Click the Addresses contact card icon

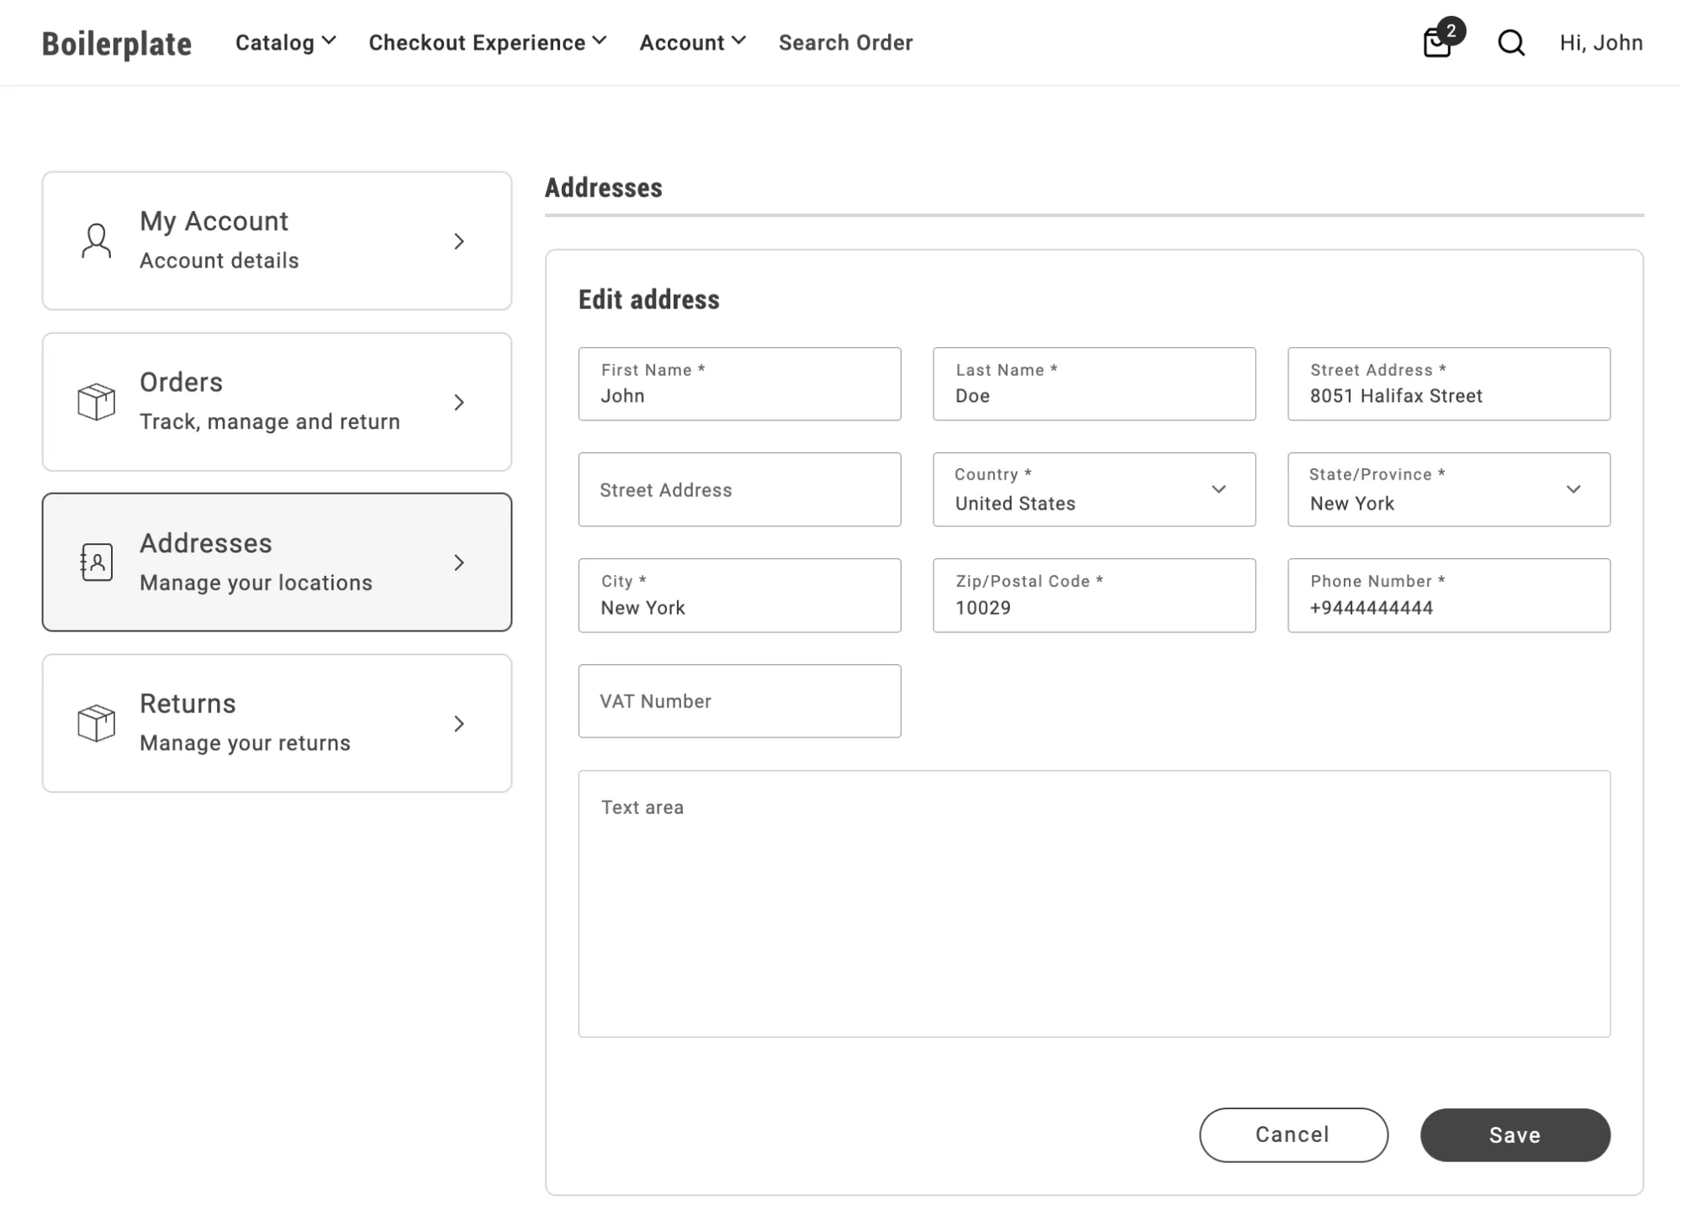tap(97, 561)
